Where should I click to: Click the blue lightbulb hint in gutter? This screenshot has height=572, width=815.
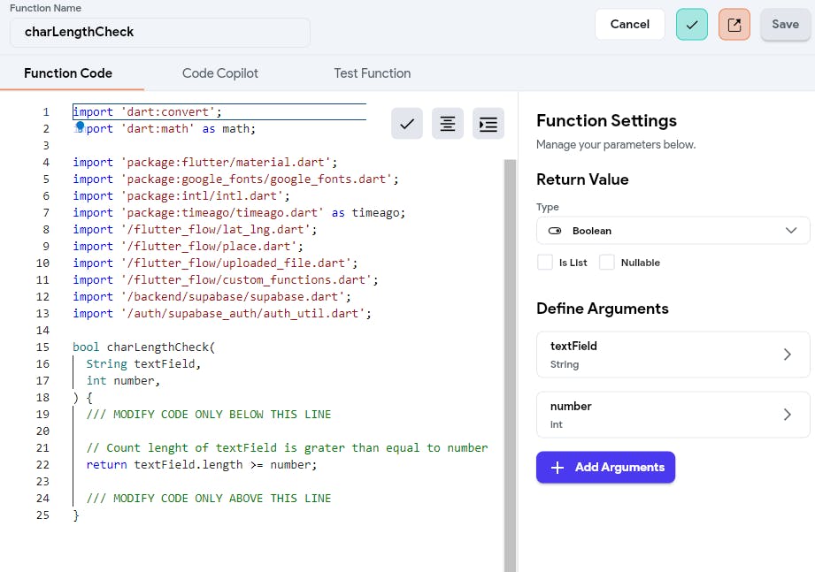pyautogui.click(x=80, y=127)
